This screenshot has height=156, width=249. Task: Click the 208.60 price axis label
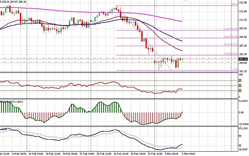tap(243, 37)
